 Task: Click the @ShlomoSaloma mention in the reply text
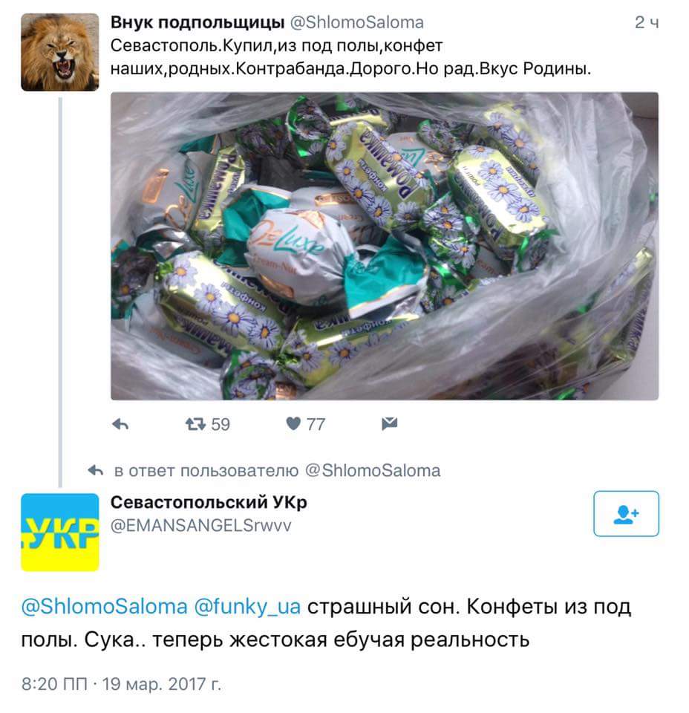pos(105,607)
